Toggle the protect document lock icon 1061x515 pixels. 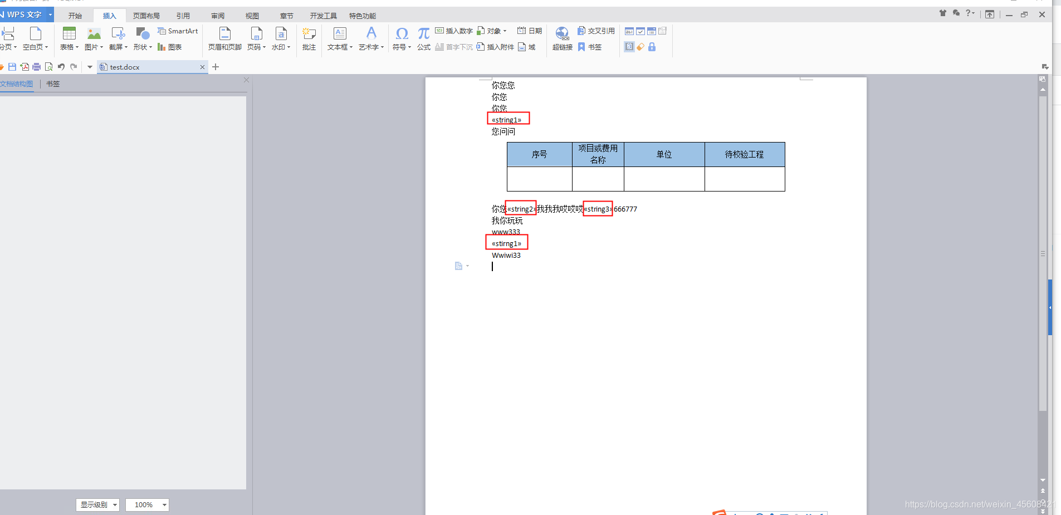[653, 47]
